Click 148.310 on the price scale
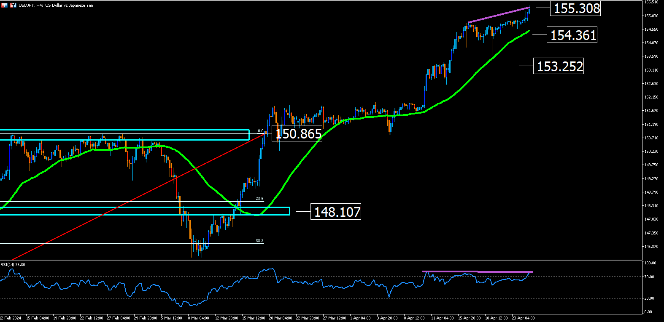Image resolution: width=664 pixels, height=322 pixels. 651,206
